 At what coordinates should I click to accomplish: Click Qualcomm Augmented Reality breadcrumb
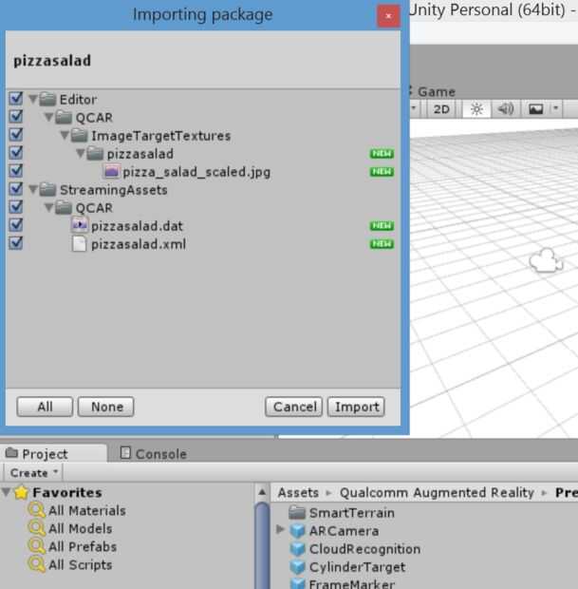(437, 492)
